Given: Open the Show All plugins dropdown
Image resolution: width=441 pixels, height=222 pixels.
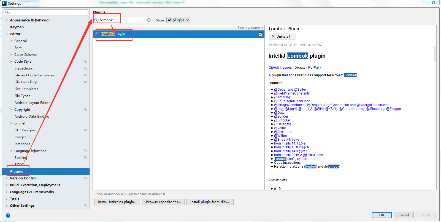Looking at the screenshot, I should pyautogui.click(x=178, y=20).
